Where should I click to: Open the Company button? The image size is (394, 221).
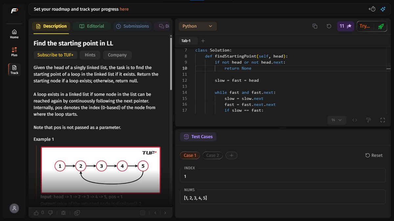coord(117,55)
